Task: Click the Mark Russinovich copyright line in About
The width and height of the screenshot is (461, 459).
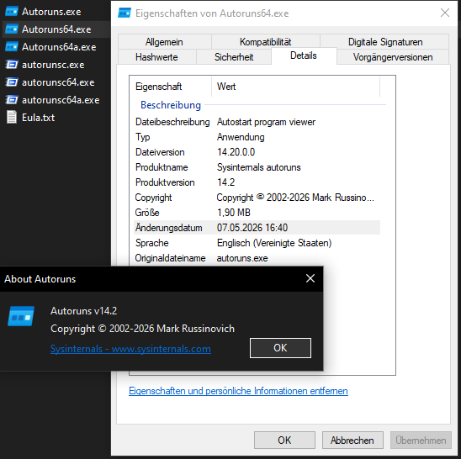Action: click(x=143, y=329)
